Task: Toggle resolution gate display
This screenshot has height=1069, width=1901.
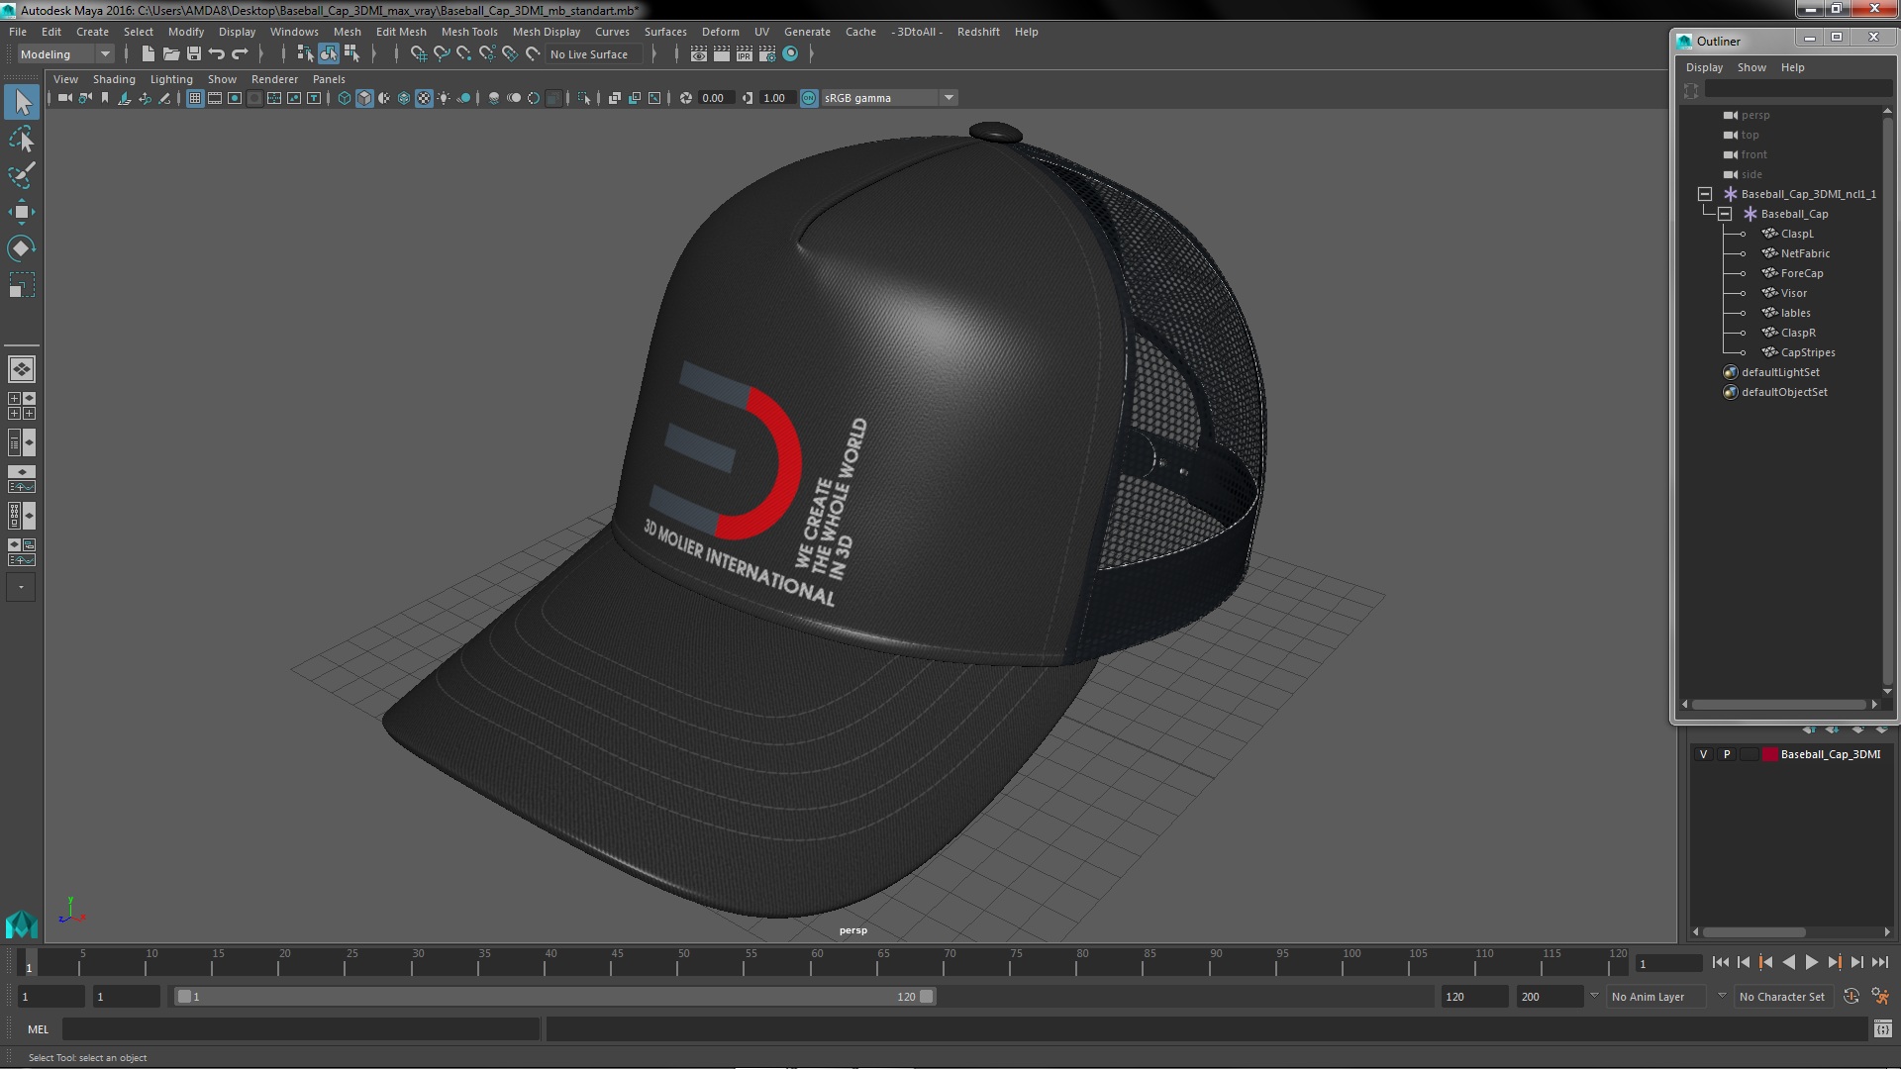Action: click(235, 98)
